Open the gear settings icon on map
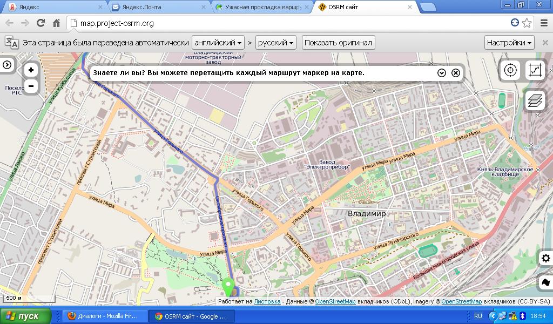553x324 pixels. click(545, 258)
